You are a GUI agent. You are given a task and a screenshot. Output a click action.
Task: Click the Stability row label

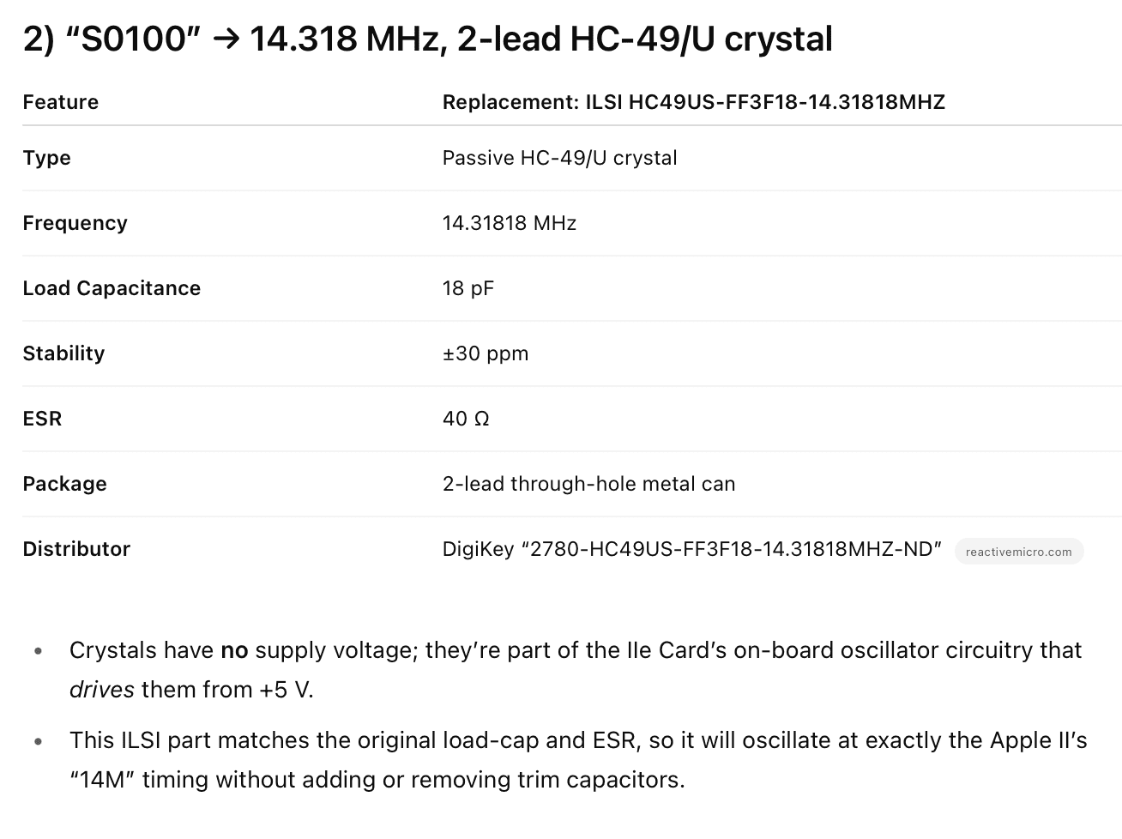point(63,353)
